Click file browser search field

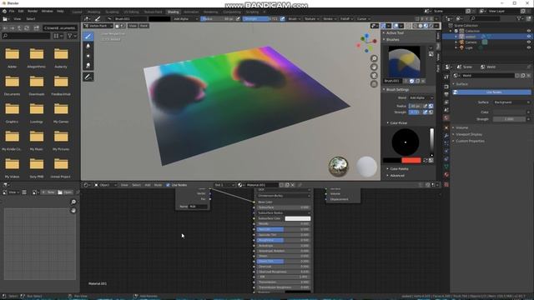26,36
